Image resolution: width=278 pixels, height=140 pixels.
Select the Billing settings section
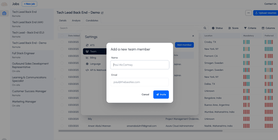coord(93,58)
